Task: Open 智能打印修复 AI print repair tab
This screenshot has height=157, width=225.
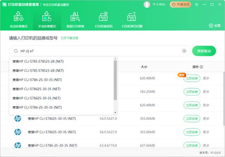Action: coord(75,19)
